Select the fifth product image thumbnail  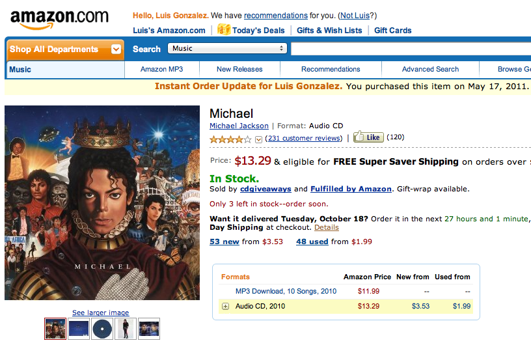(149, 329)
